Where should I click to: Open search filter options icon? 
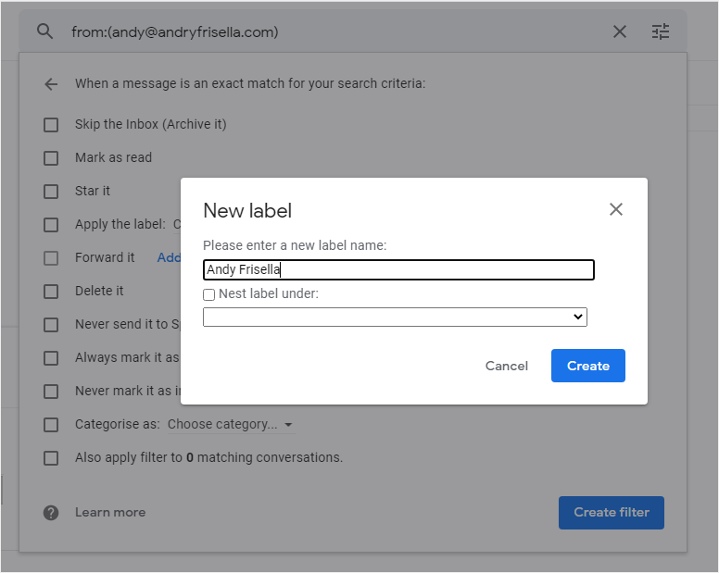[660, 31]
